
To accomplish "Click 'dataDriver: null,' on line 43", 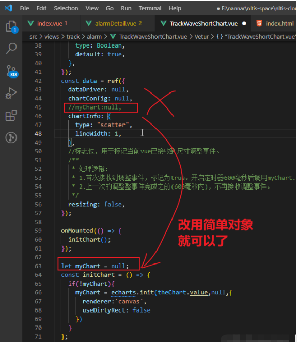I will click(98, 90).
